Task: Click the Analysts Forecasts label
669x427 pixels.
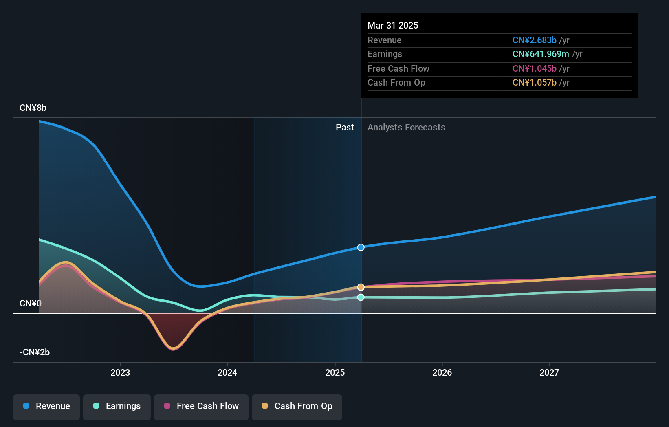Action: point(406,128)
